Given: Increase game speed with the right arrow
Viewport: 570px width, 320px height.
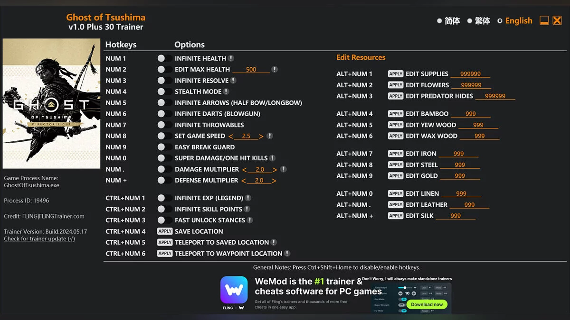Looking at the screenshot, I should (x=261, y=136).
